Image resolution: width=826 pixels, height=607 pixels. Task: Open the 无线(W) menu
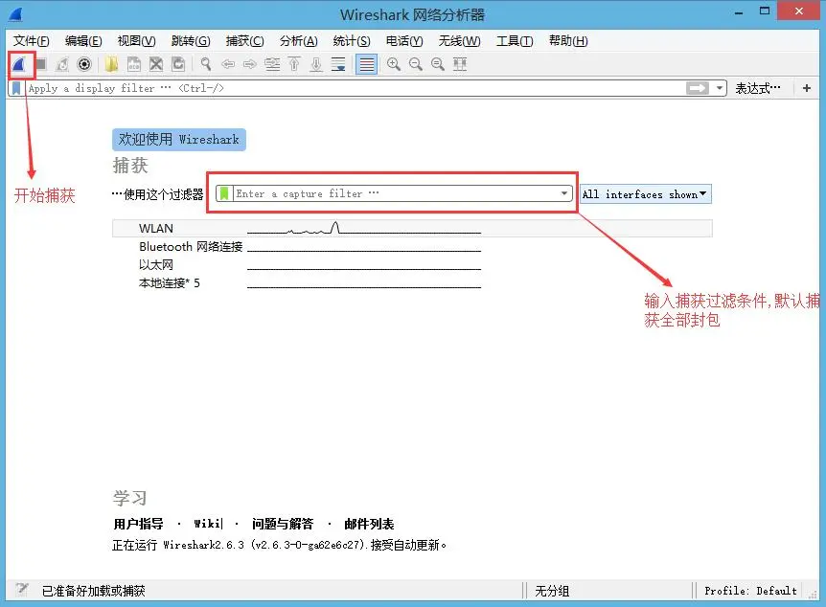click(x=459, y=41)
